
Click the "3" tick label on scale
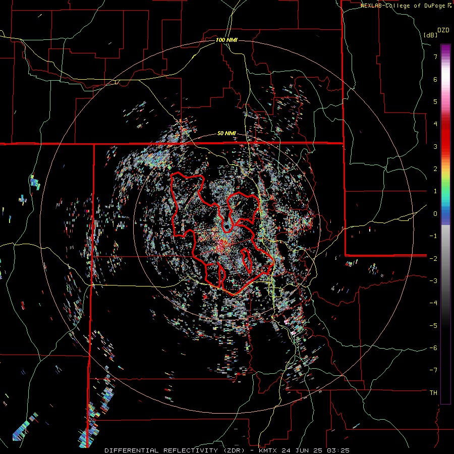[x=435, y=146]
